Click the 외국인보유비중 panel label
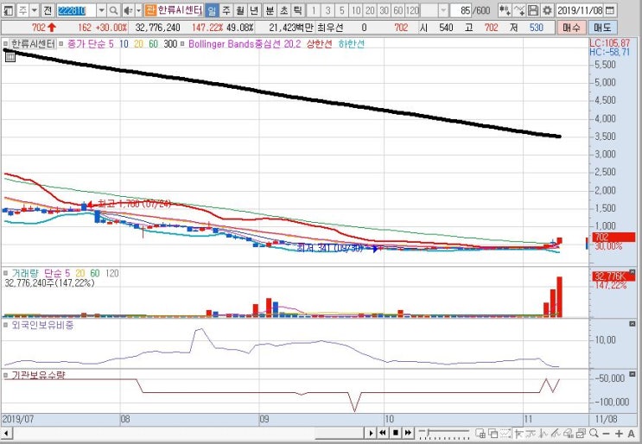Screen dimensions: 642x444 pos(42,326)
